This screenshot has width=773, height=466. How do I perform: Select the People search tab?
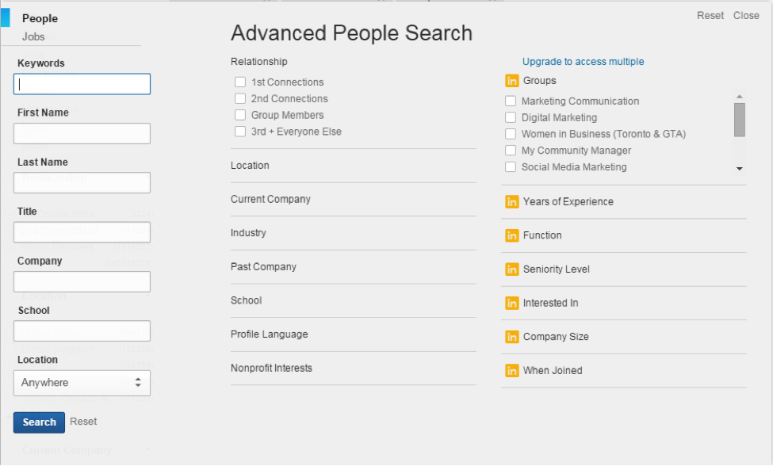[x=40, y=19]
